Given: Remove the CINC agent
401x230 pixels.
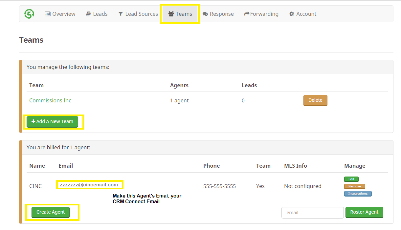Looking at the screenshot, I should [354, 186].
